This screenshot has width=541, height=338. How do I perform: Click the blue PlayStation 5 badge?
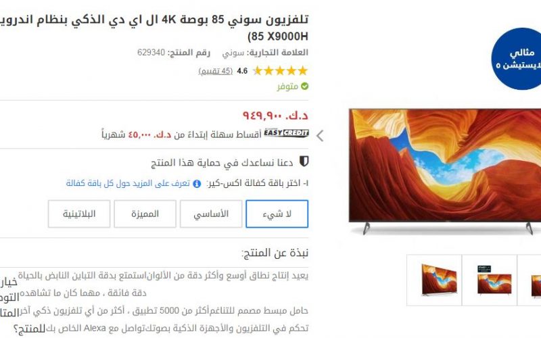(x=517, y=59)
